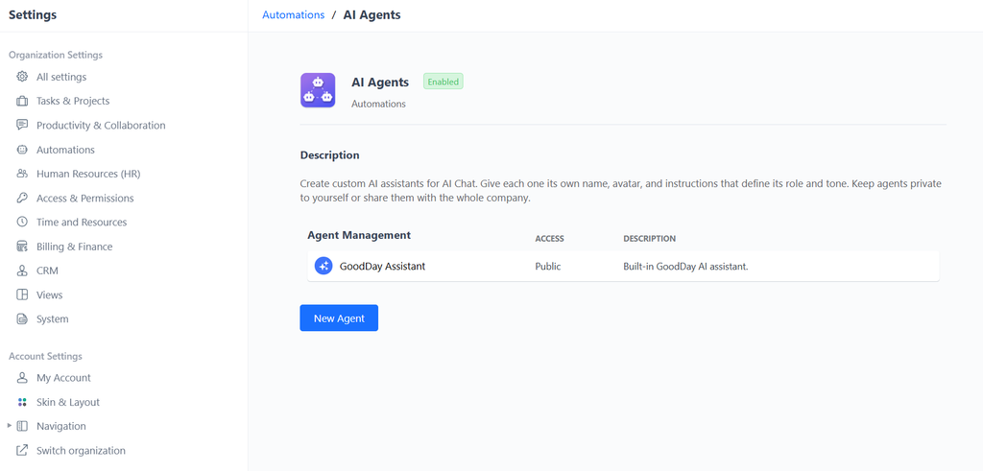This screenshot has height=471, width=983.
Task: Click the Public access cell
Action: (548, 266)
